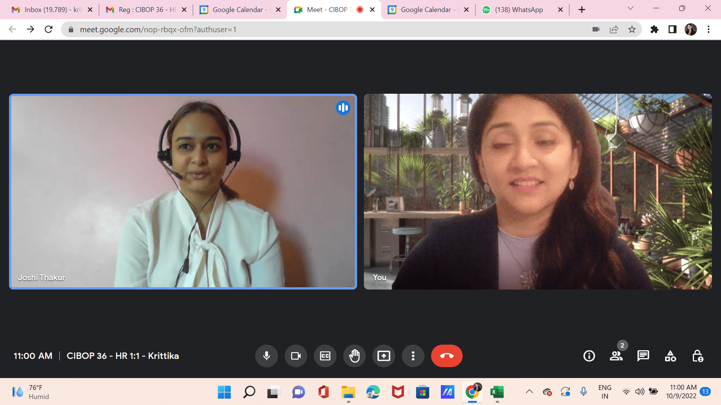Open notification center badge 13
Viewport: 721px width, 405px height.
coord(706,392)
